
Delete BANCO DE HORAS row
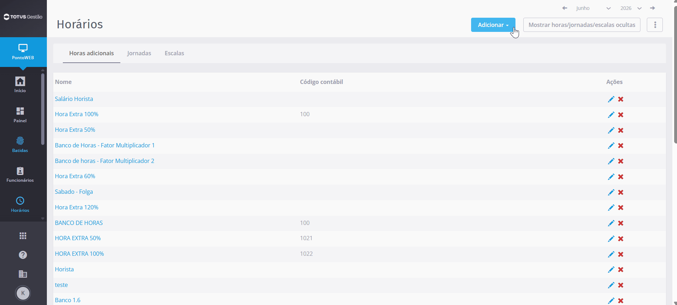tap(621, 223)
